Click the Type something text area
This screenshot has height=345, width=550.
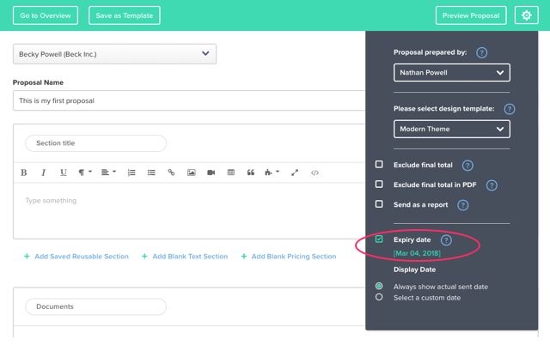189,210
